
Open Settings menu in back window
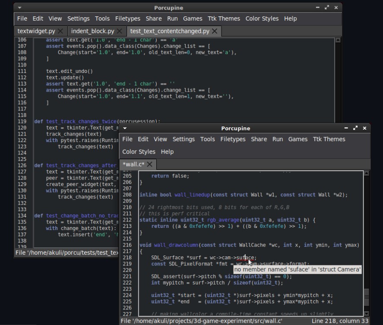79,19
